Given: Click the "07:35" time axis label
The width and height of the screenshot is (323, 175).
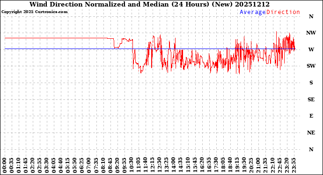Looking at the screenshot, I should [96, 165].
